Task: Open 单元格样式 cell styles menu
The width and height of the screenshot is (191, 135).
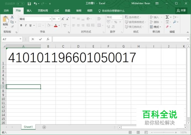Action: click(134, 27)
